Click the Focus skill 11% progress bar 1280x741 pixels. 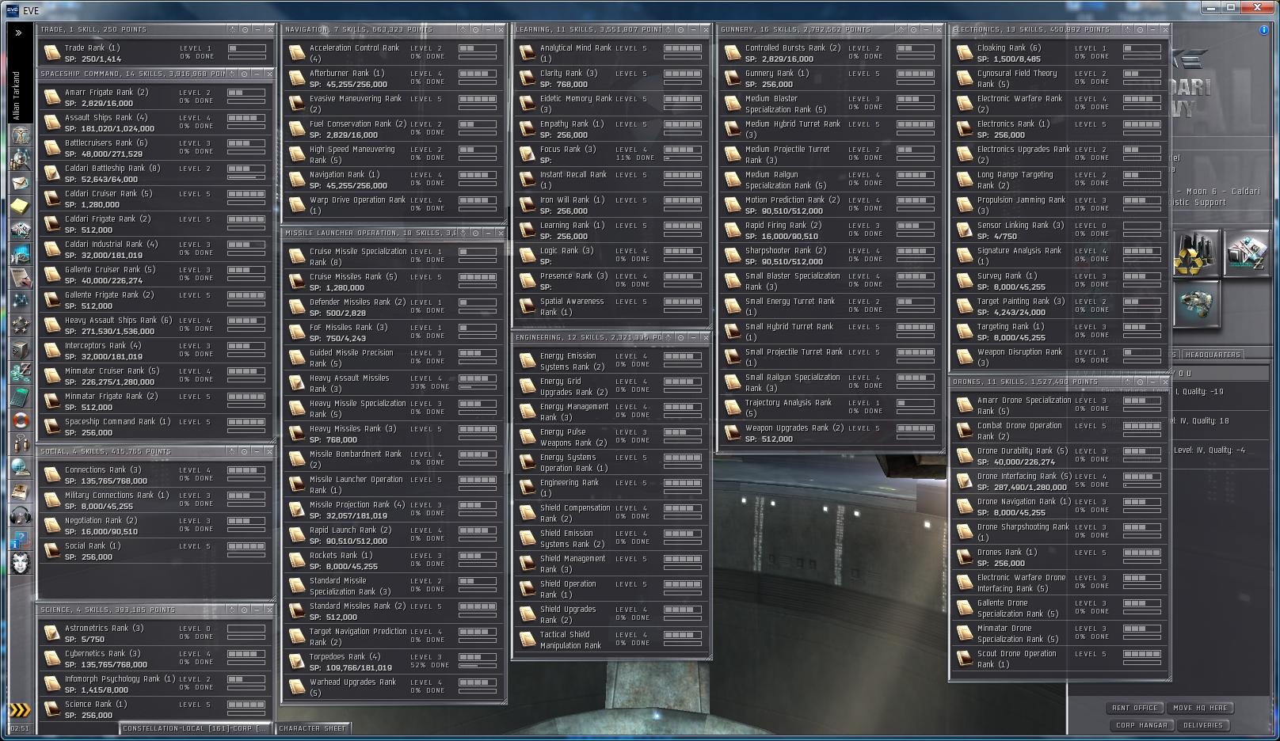[683, 158]
